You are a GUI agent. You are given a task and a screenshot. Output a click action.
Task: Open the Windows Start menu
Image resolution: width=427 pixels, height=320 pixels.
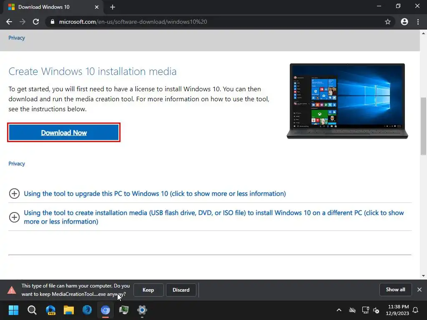point(13,310)
